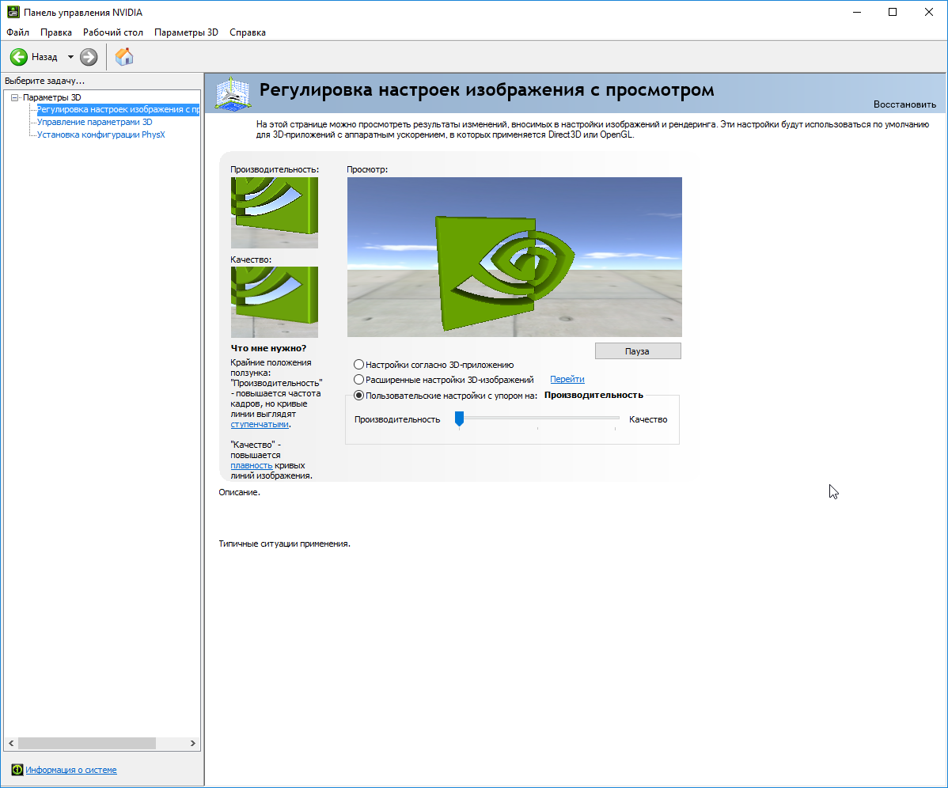The width and height of the screenshot is (948, 788).
Task: Click the NVIDIA icon in title bar
Action: click(x=13, y=12)
